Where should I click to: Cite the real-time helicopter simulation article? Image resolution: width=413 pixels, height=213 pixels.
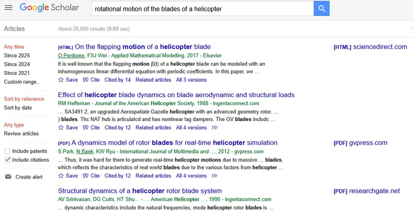[x=91, y=176]
